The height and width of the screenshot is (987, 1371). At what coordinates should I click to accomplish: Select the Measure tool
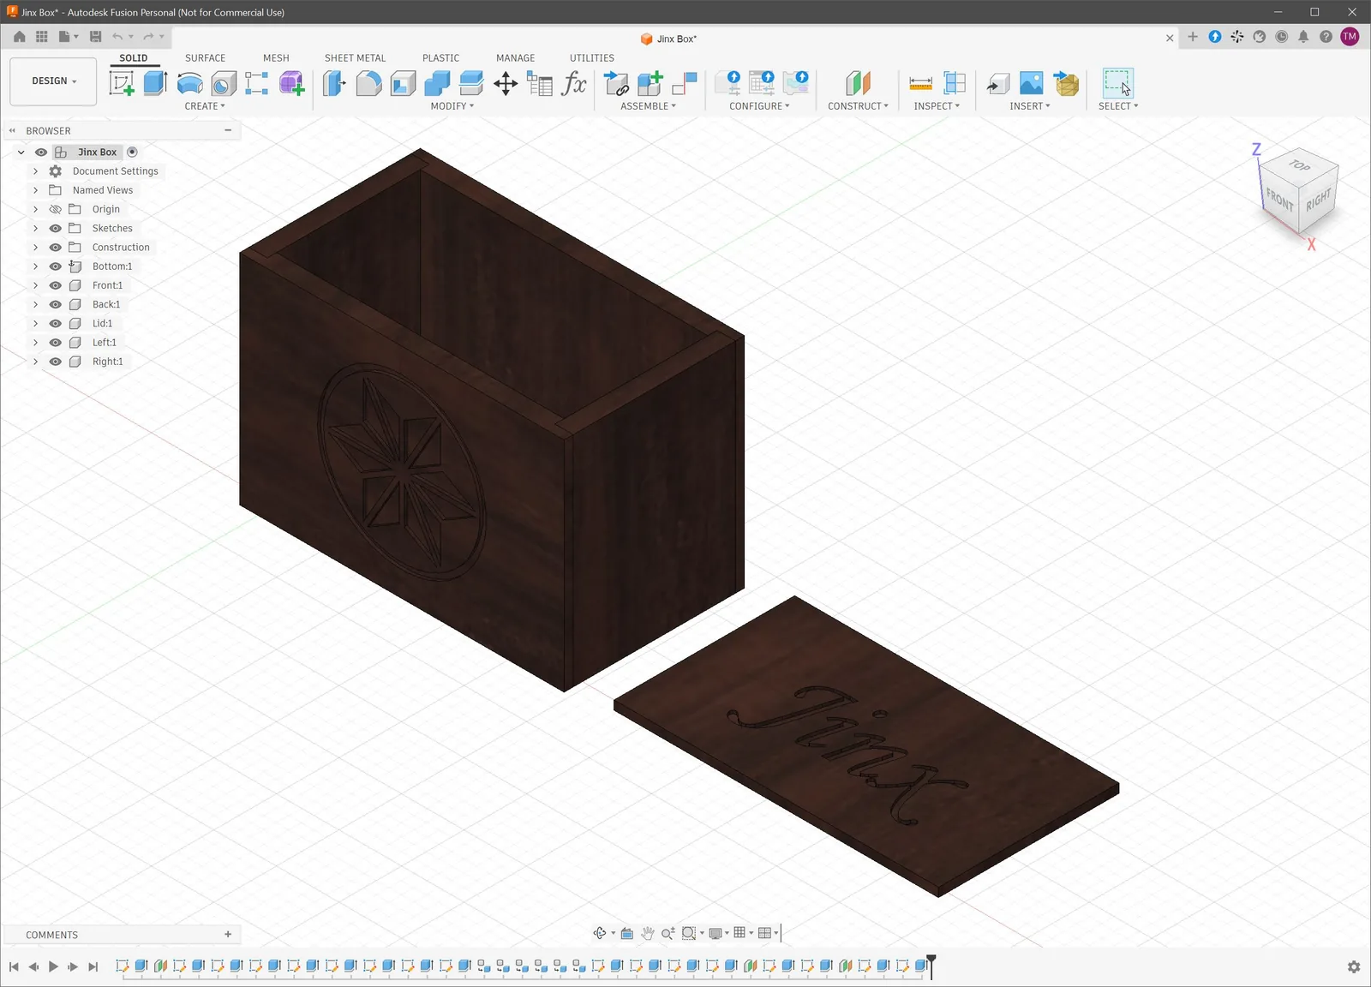[x=920, y=83]
